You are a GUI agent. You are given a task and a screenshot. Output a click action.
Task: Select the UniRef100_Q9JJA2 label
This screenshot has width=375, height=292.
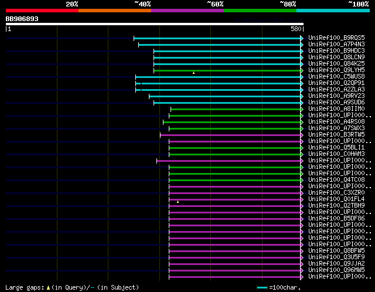336,264
